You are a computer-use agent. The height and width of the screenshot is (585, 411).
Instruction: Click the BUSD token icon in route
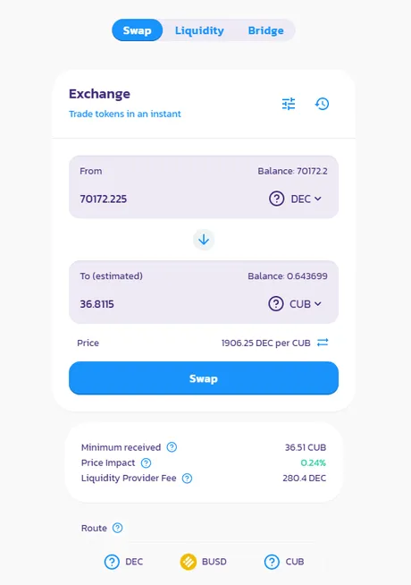(x=189, y=562)
